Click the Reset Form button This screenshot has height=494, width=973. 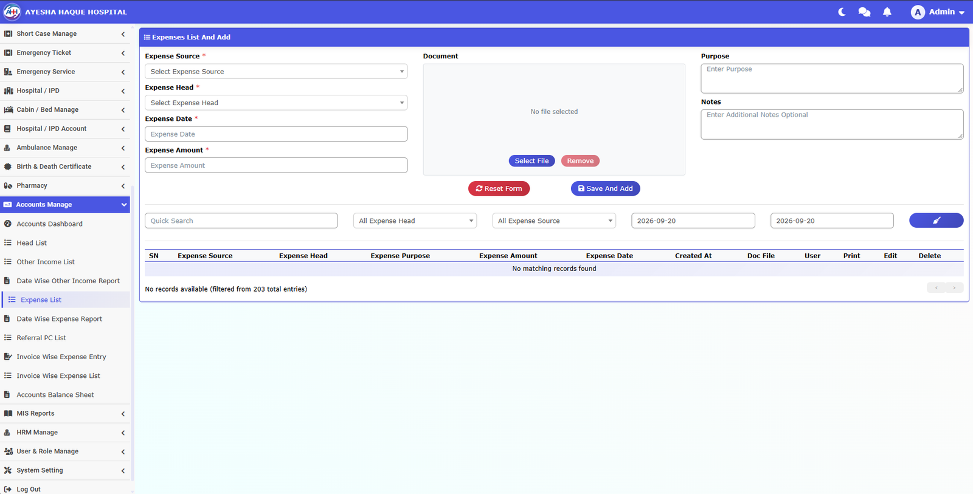(x=499, y=188)
